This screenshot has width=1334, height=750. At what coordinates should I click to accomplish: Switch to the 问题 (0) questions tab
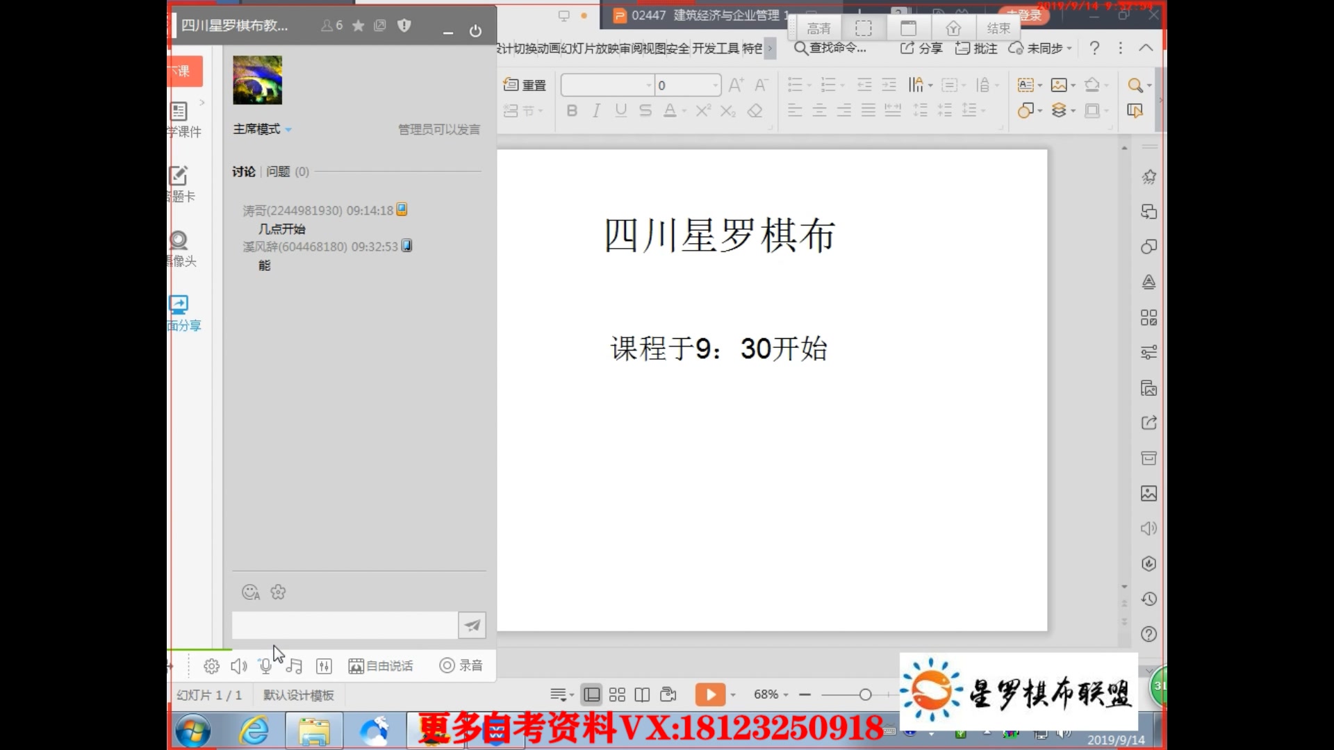point(286,172)
